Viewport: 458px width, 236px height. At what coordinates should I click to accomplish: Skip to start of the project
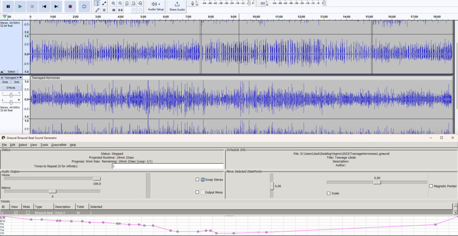point(44,6)
